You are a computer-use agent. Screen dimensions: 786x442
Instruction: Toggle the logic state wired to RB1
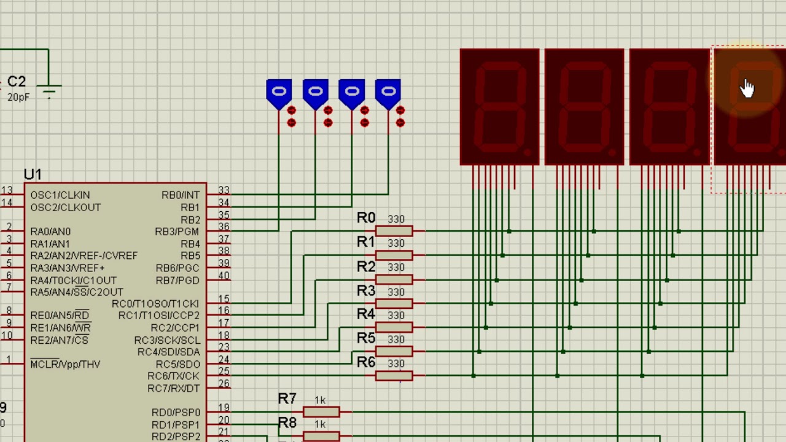(352, 93)
